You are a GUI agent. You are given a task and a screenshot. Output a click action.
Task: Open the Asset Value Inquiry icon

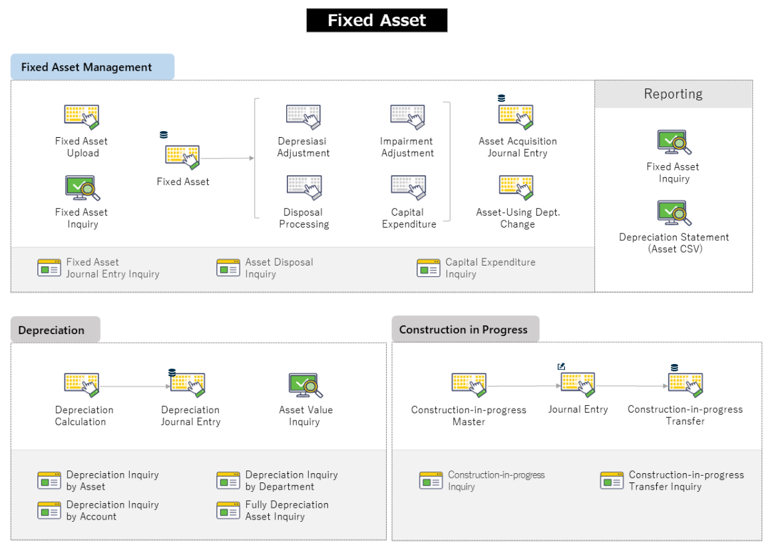click(x=305, y=386)
